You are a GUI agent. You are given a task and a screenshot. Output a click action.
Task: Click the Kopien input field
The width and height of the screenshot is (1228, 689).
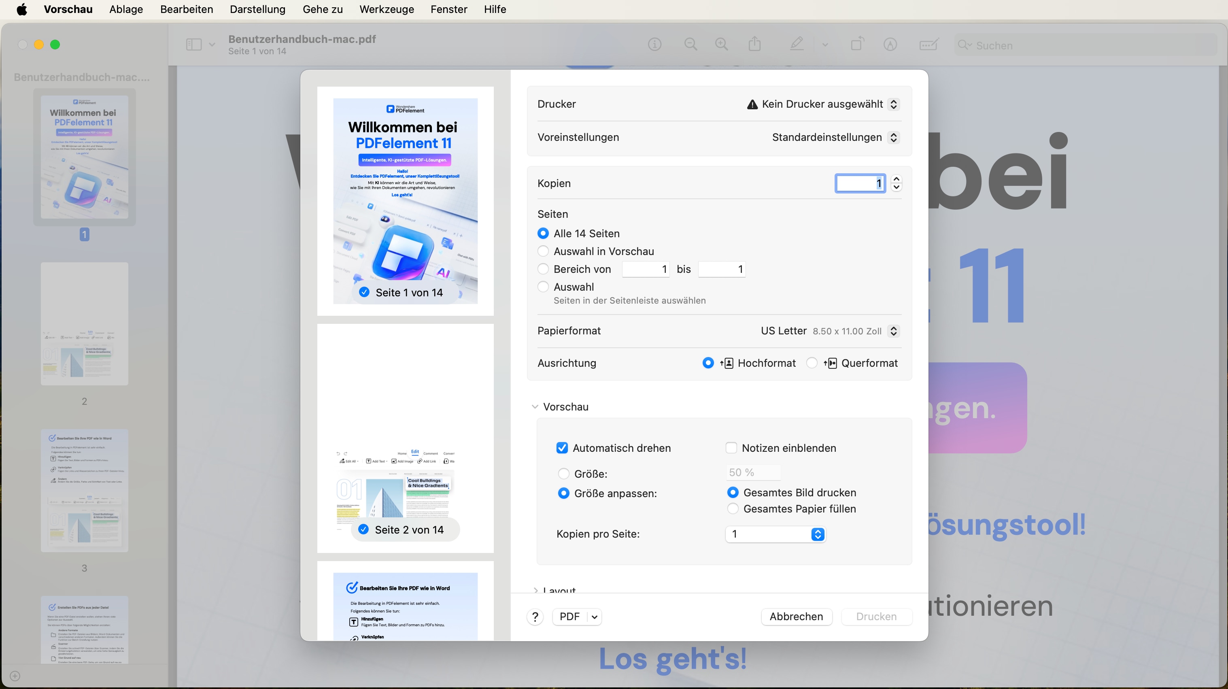(x=860, y=183)
